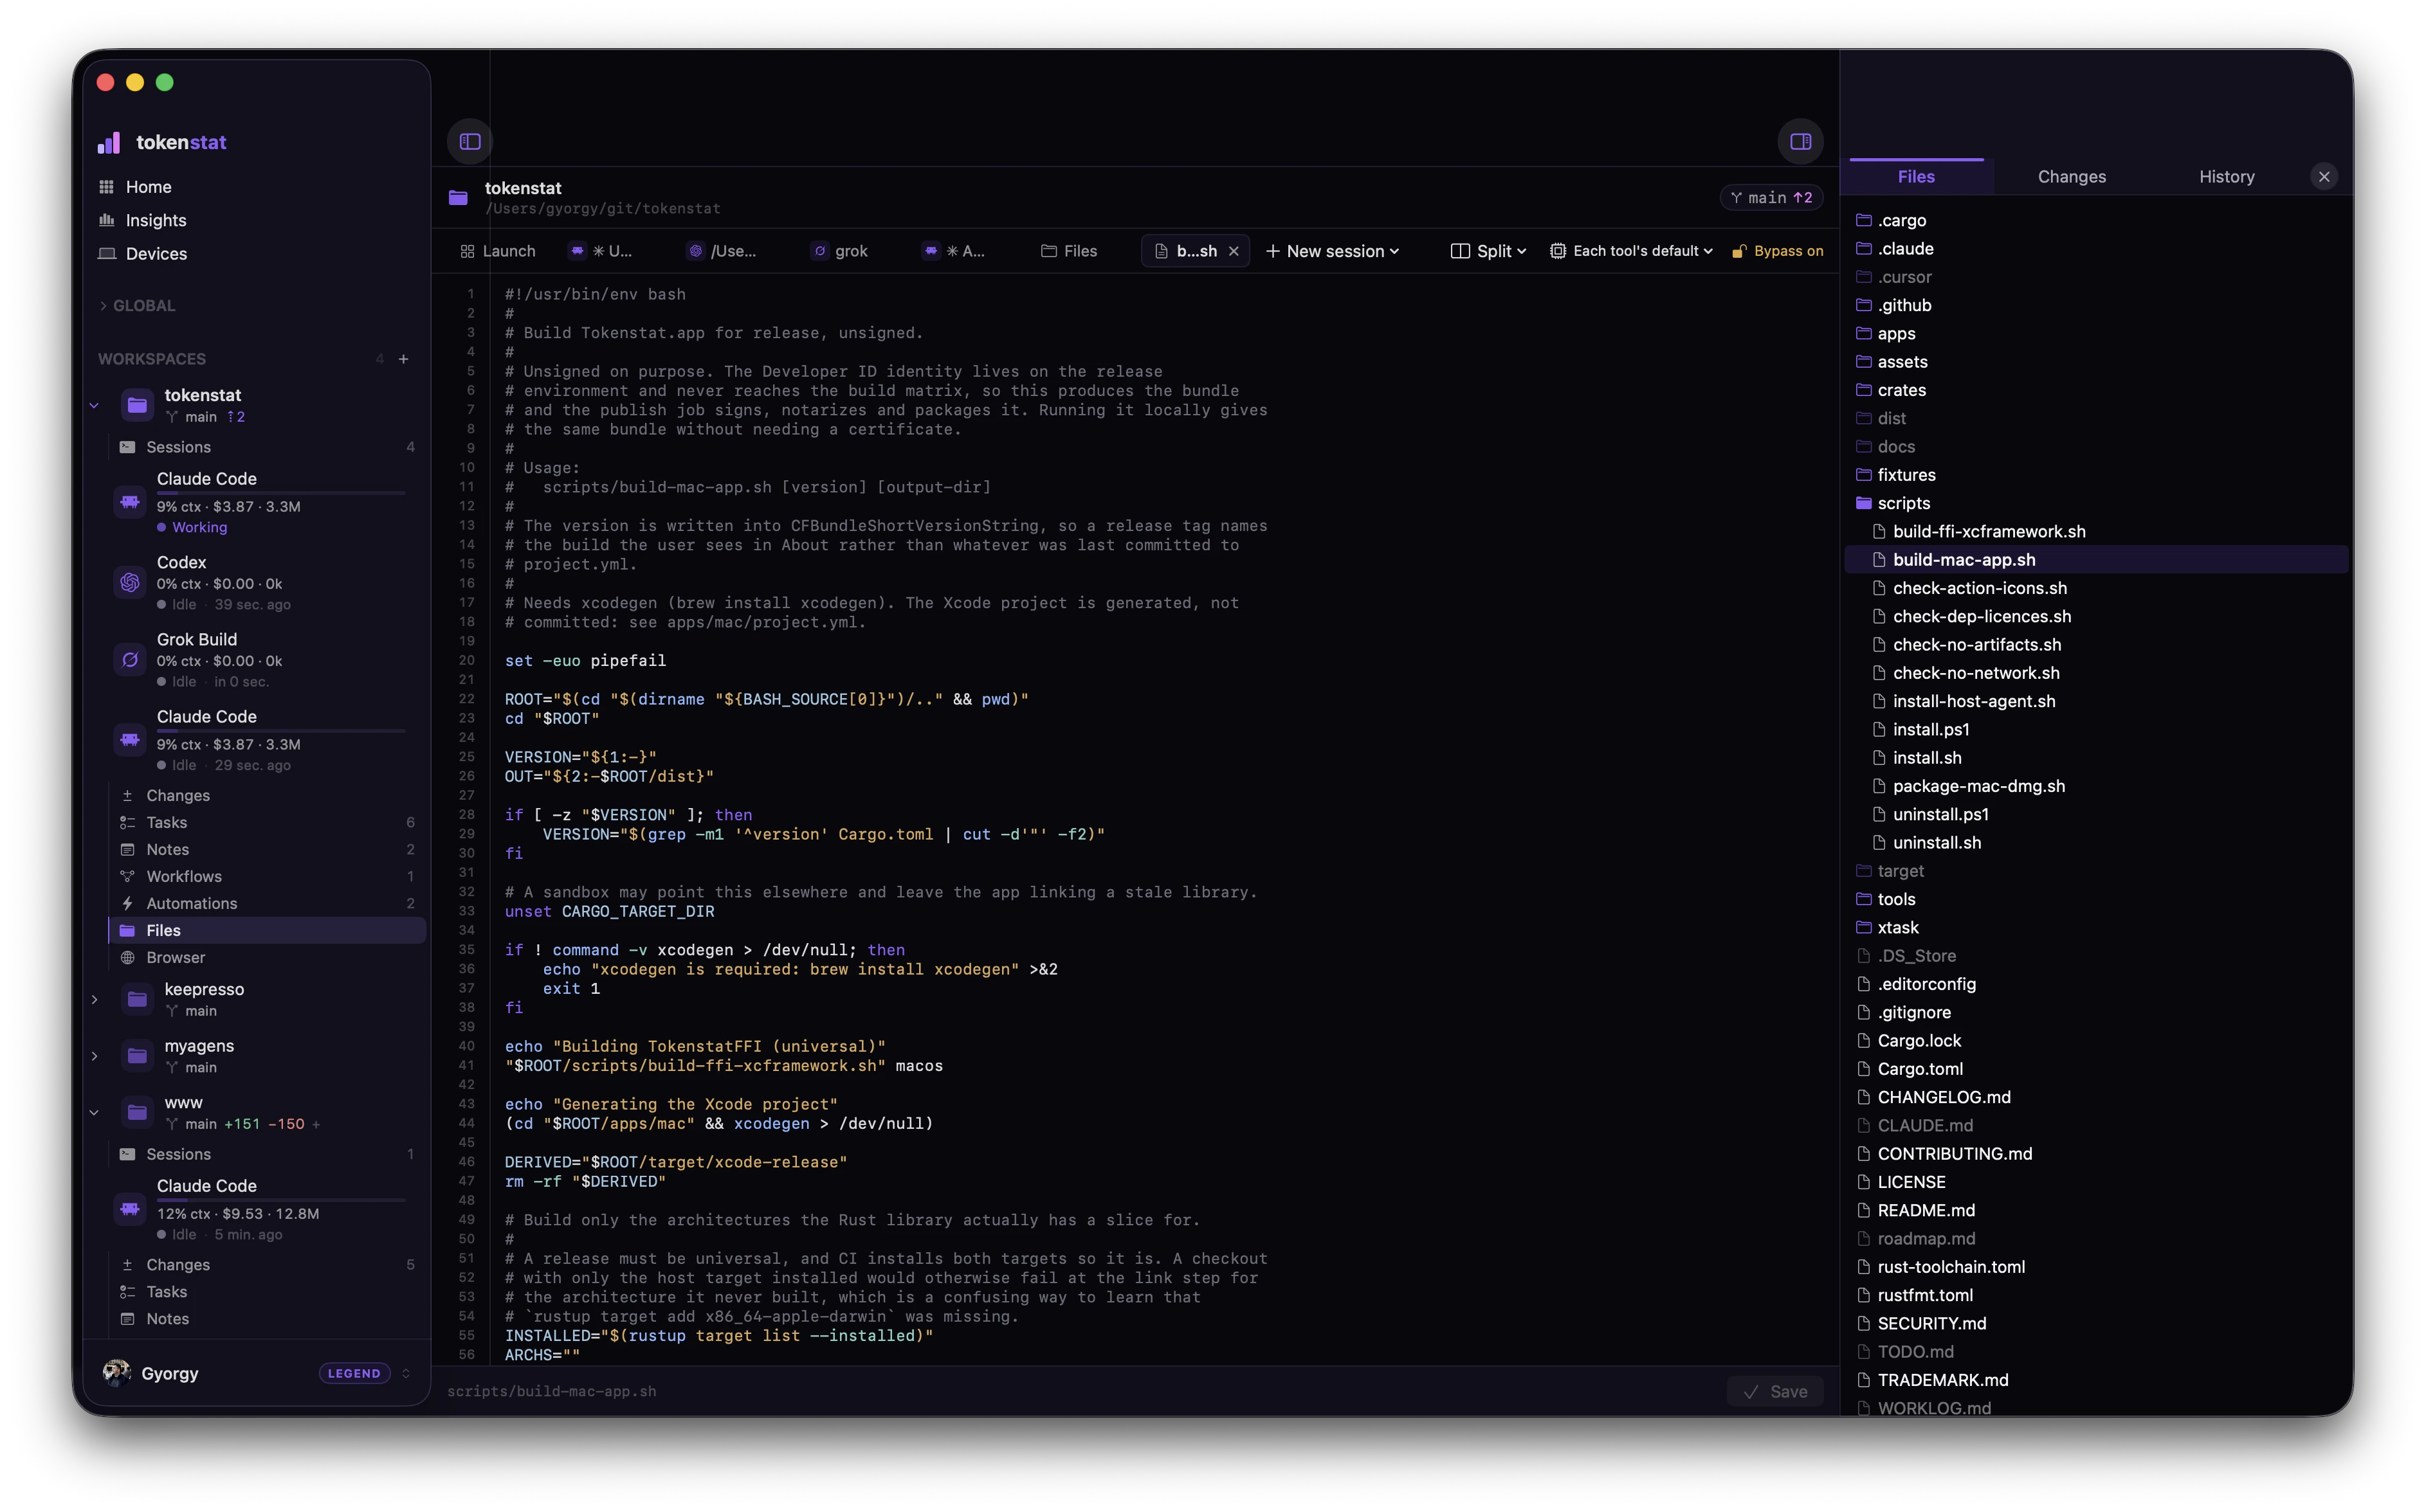2426x1512 pixels.
Task: Expand the tools folder
Action: click(2096, 899)
